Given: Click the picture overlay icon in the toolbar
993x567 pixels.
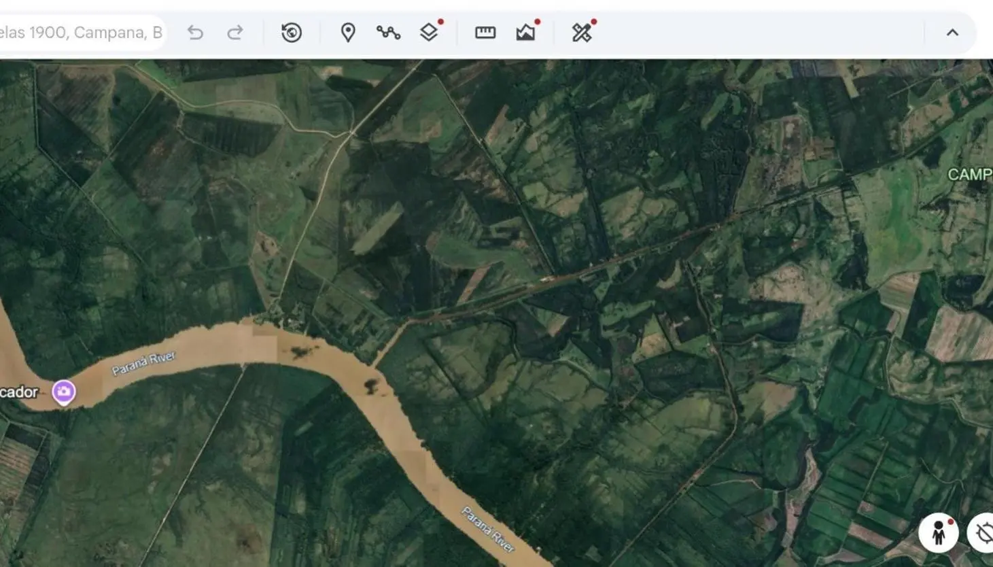Looking at the screenshot, I should click(x=526, y=32).
